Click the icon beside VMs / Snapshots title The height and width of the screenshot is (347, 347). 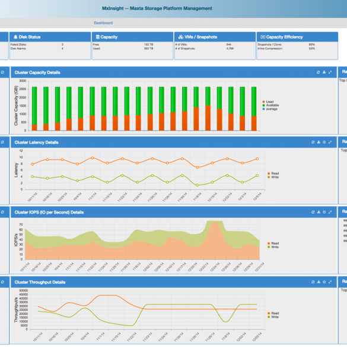pos(181,37)
